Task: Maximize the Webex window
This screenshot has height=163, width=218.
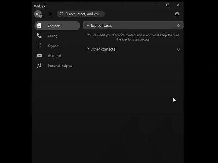Action: pyautogui.click(x=168, y=5)
